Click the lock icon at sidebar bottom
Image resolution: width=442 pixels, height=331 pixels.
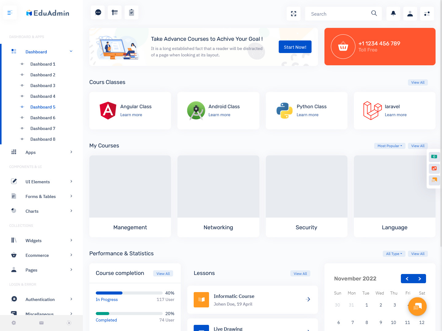click(69, 323)
